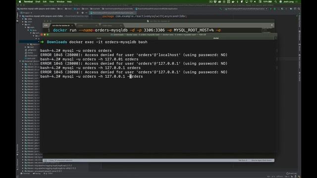Click the Project panel settings gear icon
This screenshot has height=178, width=317.
pos(83,13)
